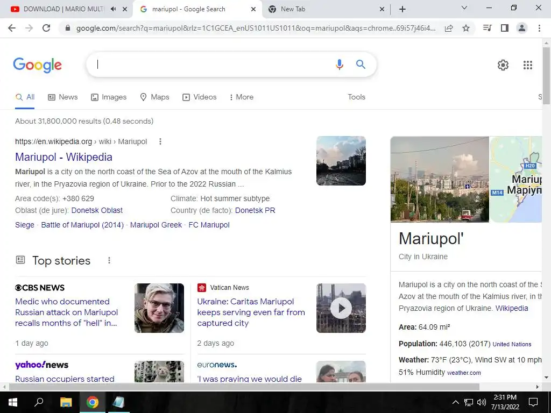
Task: Open Chrome side panel
Action: tap(505, 28)
